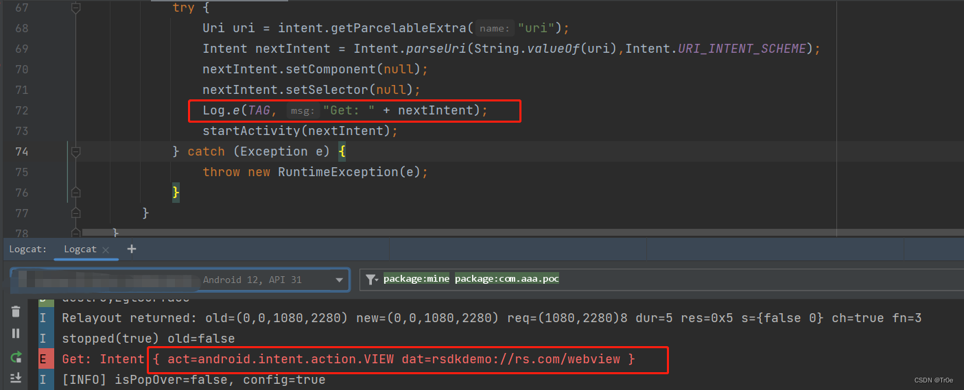Collapse the try block at line 67
Screen dimensions: 964x390
[76, 8]
